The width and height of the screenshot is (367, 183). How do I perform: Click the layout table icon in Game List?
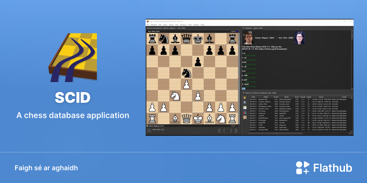click(245, 107)
